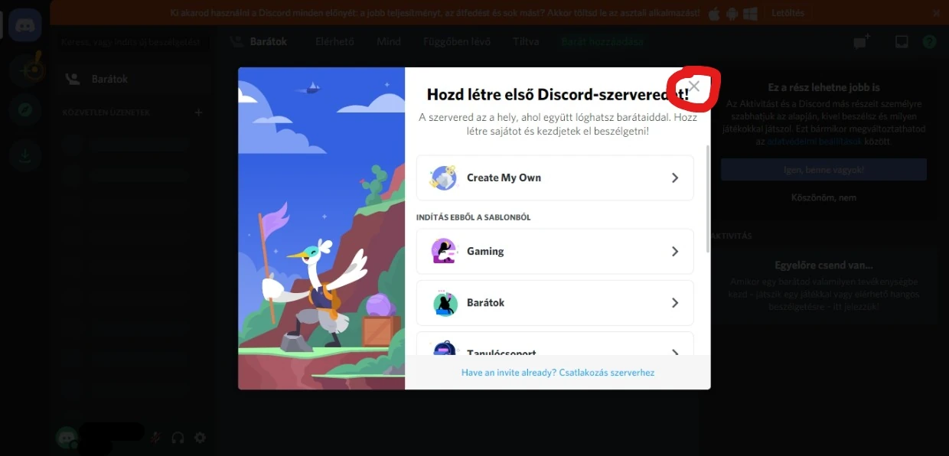Viewport: 949px width, 456px height.
Task: Click the Igen, benne vagyok! button
Action: point(823,169)
